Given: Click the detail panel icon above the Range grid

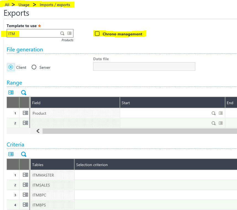Looking at the screenshot, I should [x=11, y=92].
